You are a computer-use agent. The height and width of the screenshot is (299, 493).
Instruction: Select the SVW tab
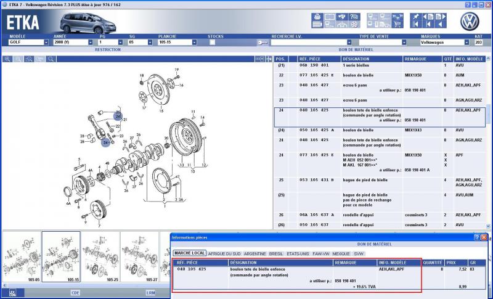click(x=359, y=254)
